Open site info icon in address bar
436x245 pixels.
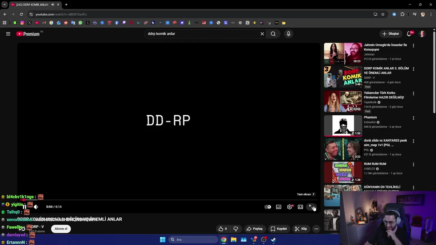pos(31,14)
